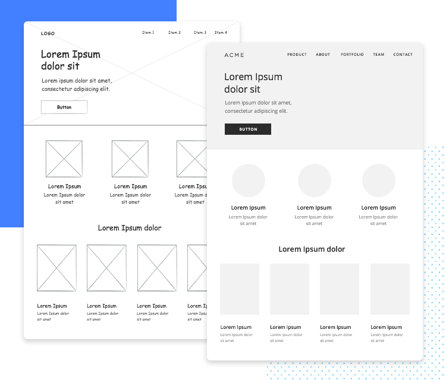Screen dimensions: 446x380
Task: Open the TEAM navigation item
Action: pyautogui.click(x=378, y=55)
